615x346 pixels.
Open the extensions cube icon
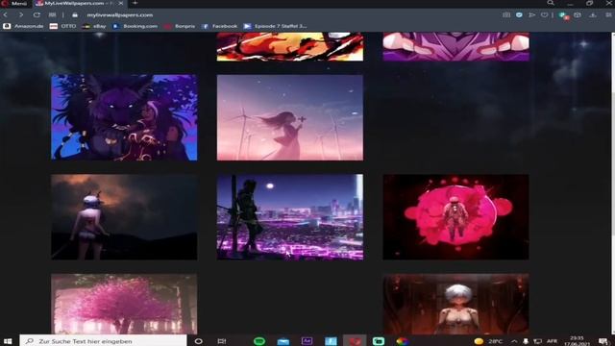click(578, 15)
